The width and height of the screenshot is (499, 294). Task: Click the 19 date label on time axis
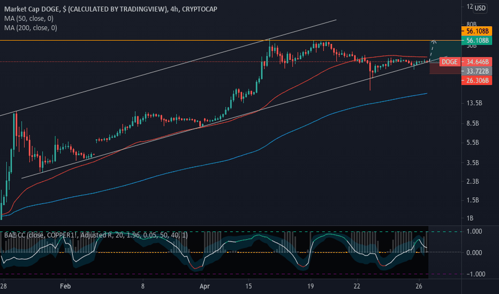pyautogui.click(x=311, y=286)
